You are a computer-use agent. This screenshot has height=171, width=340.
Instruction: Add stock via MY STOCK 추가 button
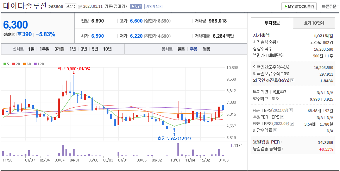tap(299, 6)
